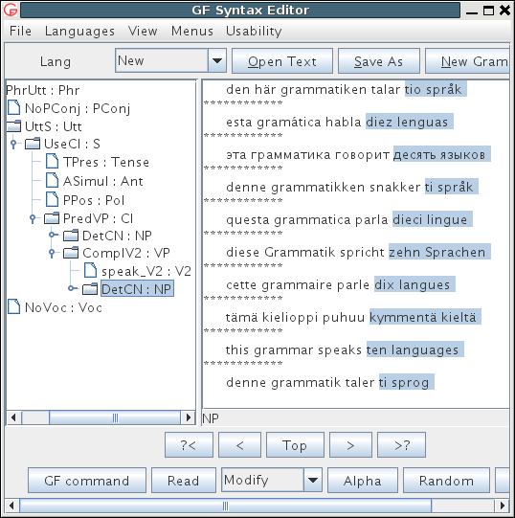Click the NoVoc document icon
The width and height of the screenshot is (515, 518).
[x=13, y=306]
